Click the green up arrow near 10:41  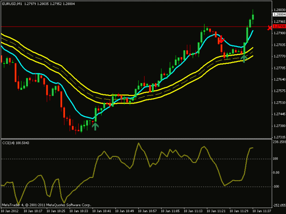click(x=95, y=126)
